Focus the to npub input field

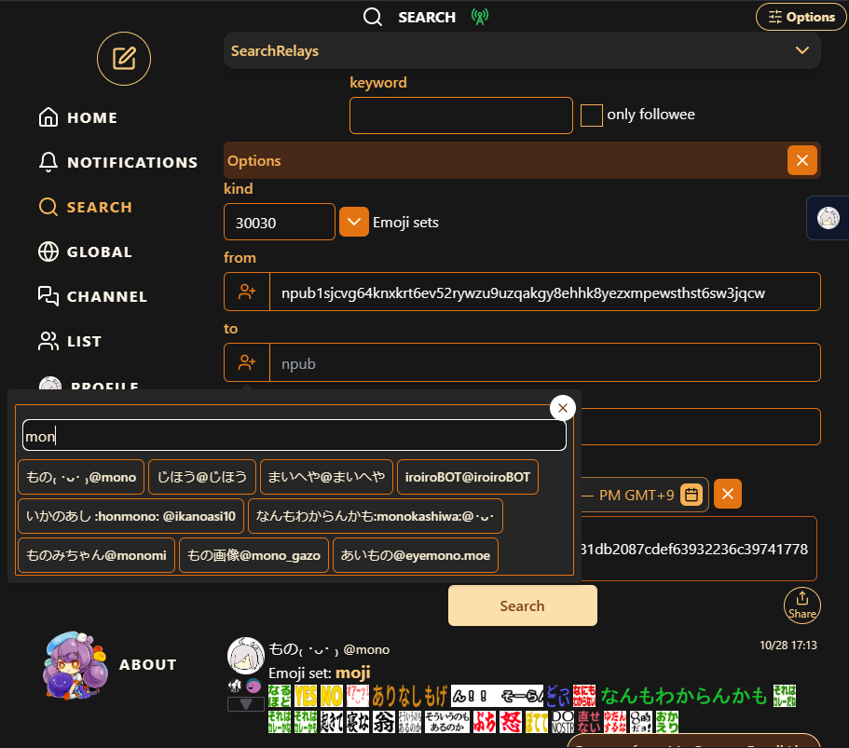coord(544,362)
